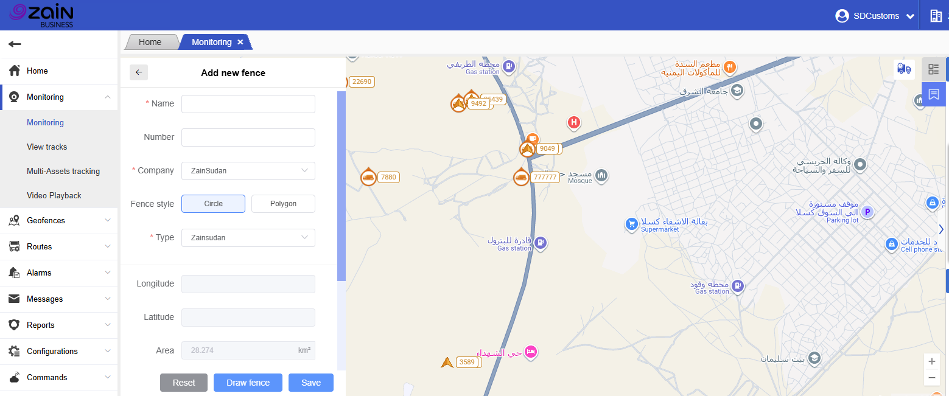Click the bookmark panel icon on the right
The width and height of the screenshot is (949, 396).
point(933,94)
